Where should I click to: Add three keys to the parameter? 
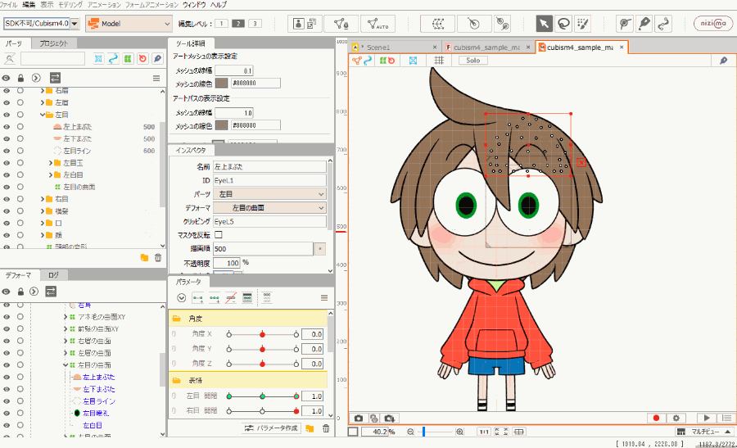[x=215, y=298]
